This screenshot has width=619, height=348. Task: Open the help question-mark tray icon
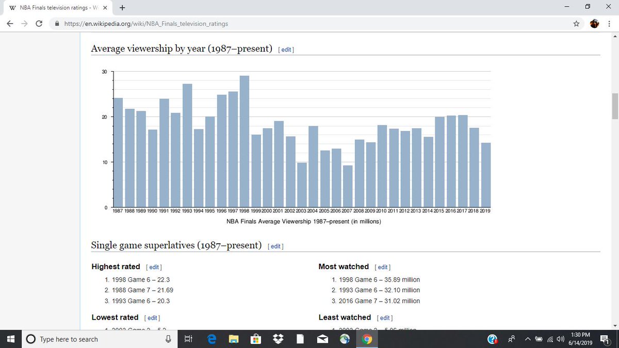(x=493, y=339)
